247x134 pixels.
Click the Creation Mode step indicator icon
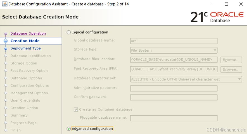click(x=5, y=41)
